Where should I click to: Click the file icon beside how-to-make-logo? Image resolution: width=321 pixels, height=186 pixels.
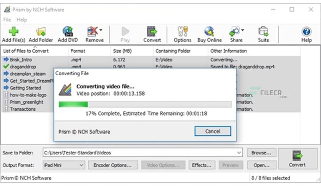7,95
